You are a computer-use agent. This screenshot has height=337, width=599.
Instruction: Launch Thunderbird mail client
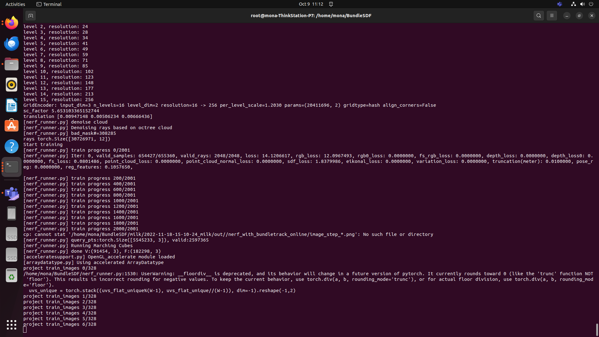pyautogui.click(x=11, y=43)
